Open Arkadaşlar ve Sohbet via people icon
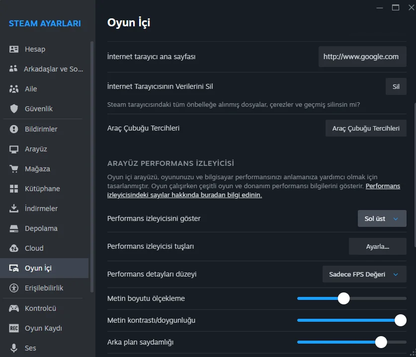The image size is (416, 357). point(14,69)
